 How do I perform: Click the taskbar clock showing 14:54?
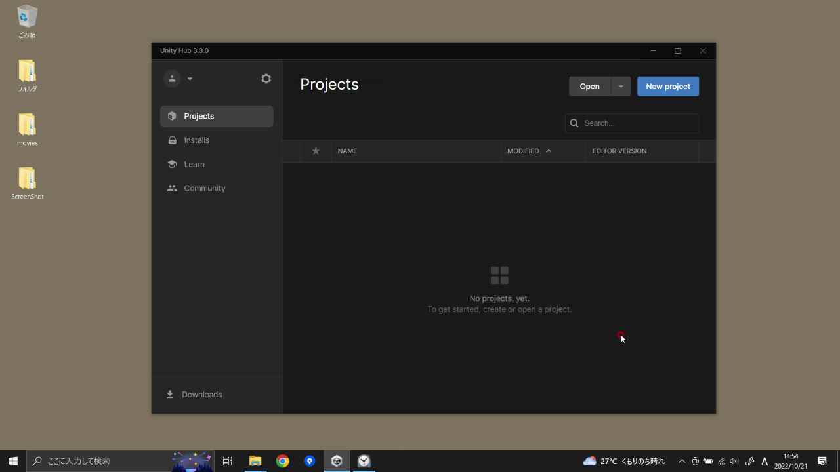(x=791, y=461)
